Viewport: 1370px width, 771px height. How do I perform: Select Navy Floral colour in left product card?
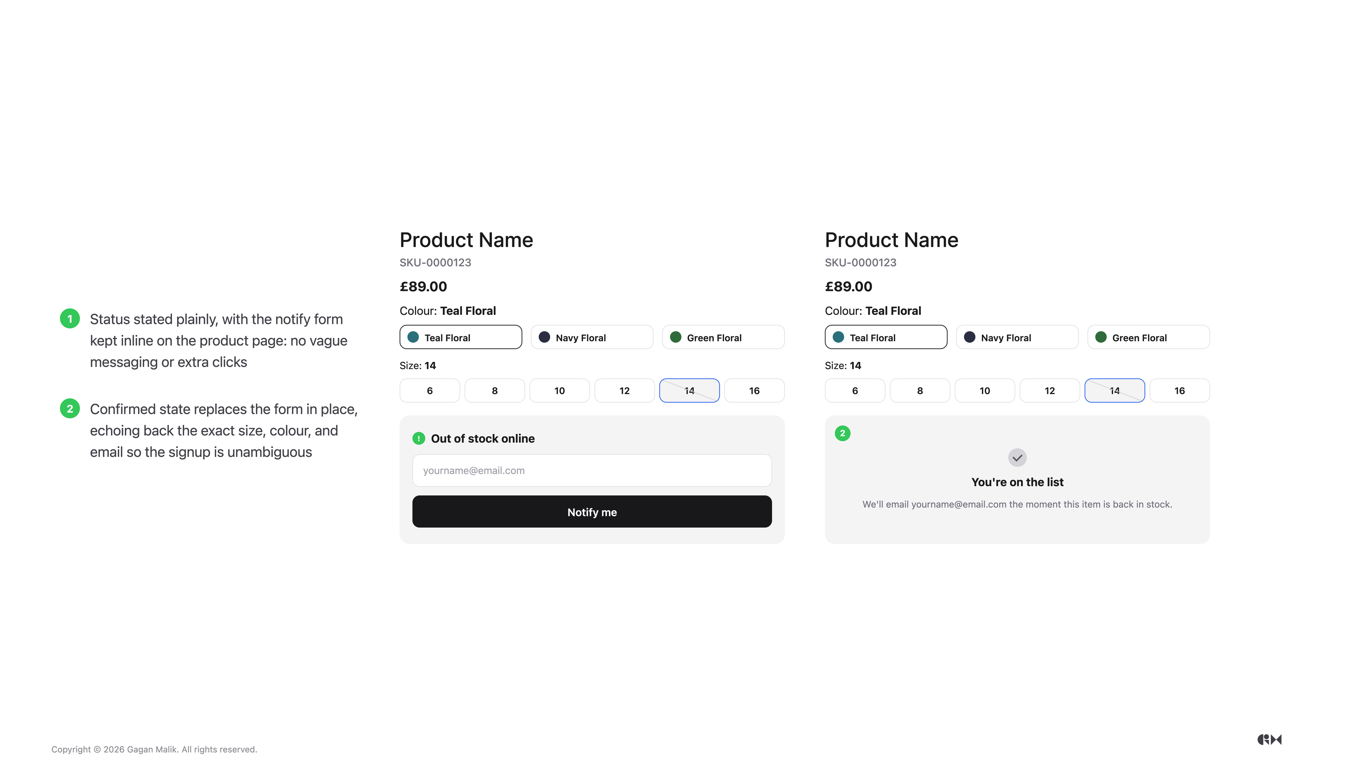click(592, 337)
